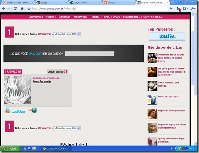
Task: Open 'Wish List? Descubra' link
Action: pos(168,97)
